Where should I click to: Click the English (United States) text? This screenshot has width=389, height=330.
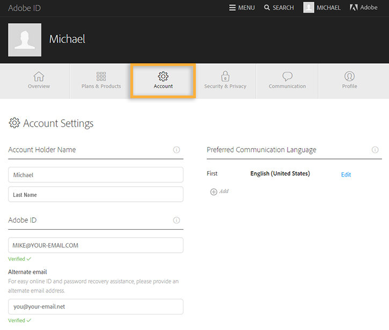click(x=280, y=173)
